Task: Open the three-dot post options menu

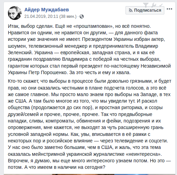Action: click(x=169, y=9)
